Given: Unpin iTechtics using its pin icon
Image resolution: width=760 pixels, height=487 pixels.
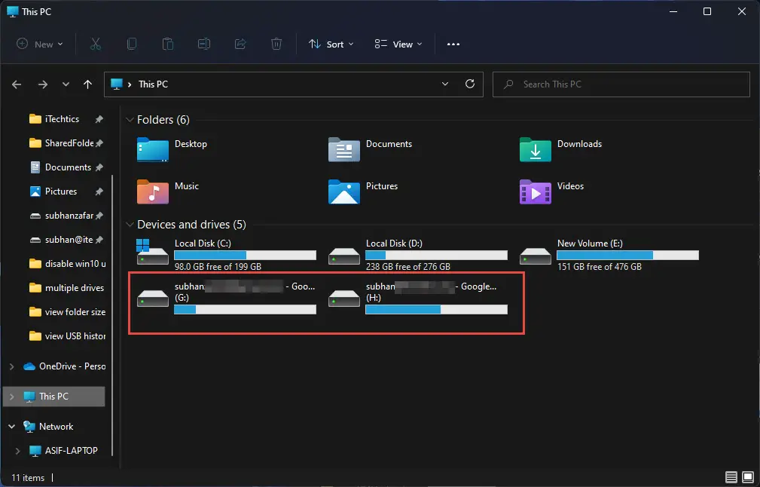Looking at the screenshot, I should point(99,119).
